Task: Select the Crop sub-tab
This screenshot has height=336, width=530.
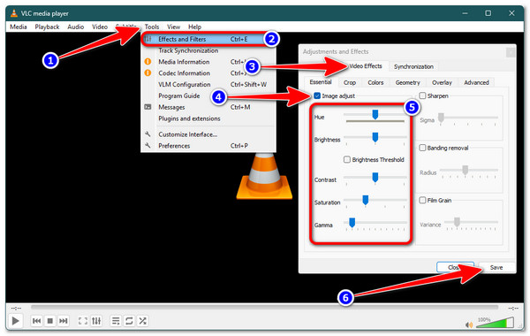Action: (350, 82)
